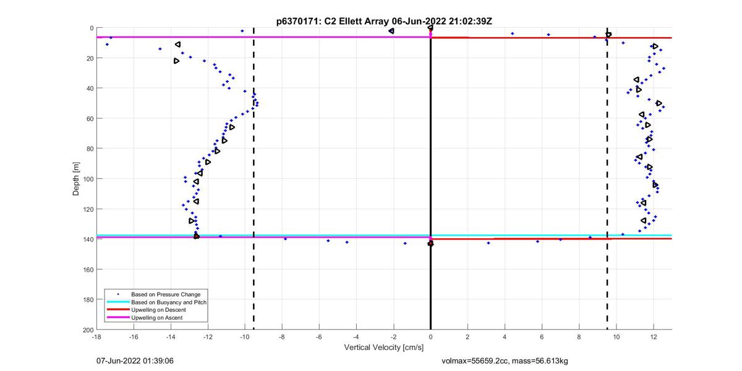Screen dimensions: 742x371
Task: Click the 160 tick label on the depth axis
Action: pyautogui.click(x=87, y=270)
